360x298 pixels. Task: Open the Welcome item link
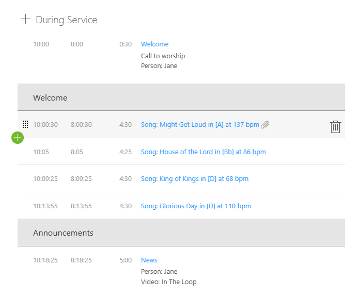[x=154, y=44]
